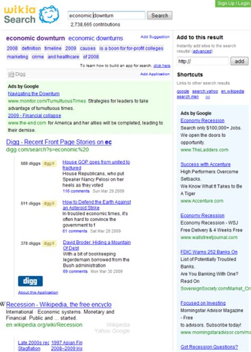The image size is (251, 352).
Task: Click the Wikipedia W favicon beside Recession result
Action: tap(3, 304)
